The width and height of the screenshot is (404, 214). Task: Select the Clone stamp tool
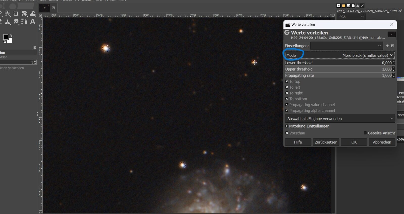pos(8,22)
